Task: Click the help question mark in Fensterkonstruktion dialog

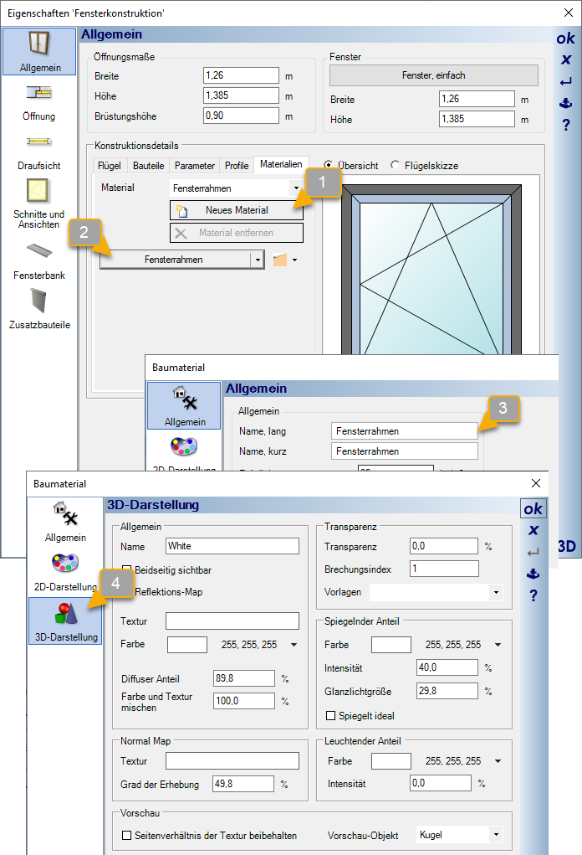Action: click(566, 125)
